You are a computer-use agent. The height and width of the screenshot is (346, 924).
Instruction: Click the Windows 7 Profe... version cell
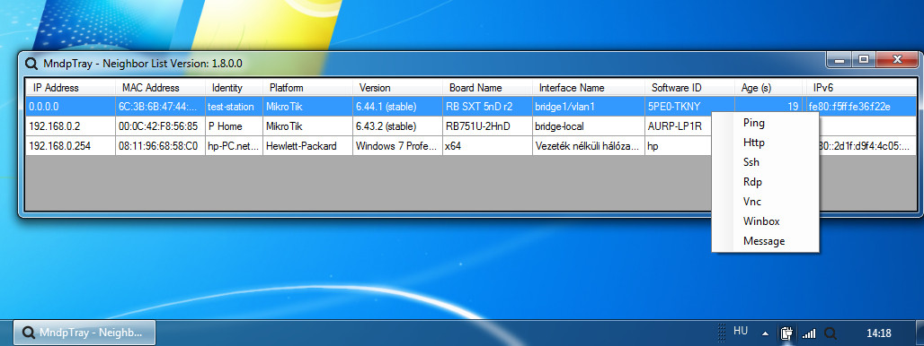click(x=397, y=146)
